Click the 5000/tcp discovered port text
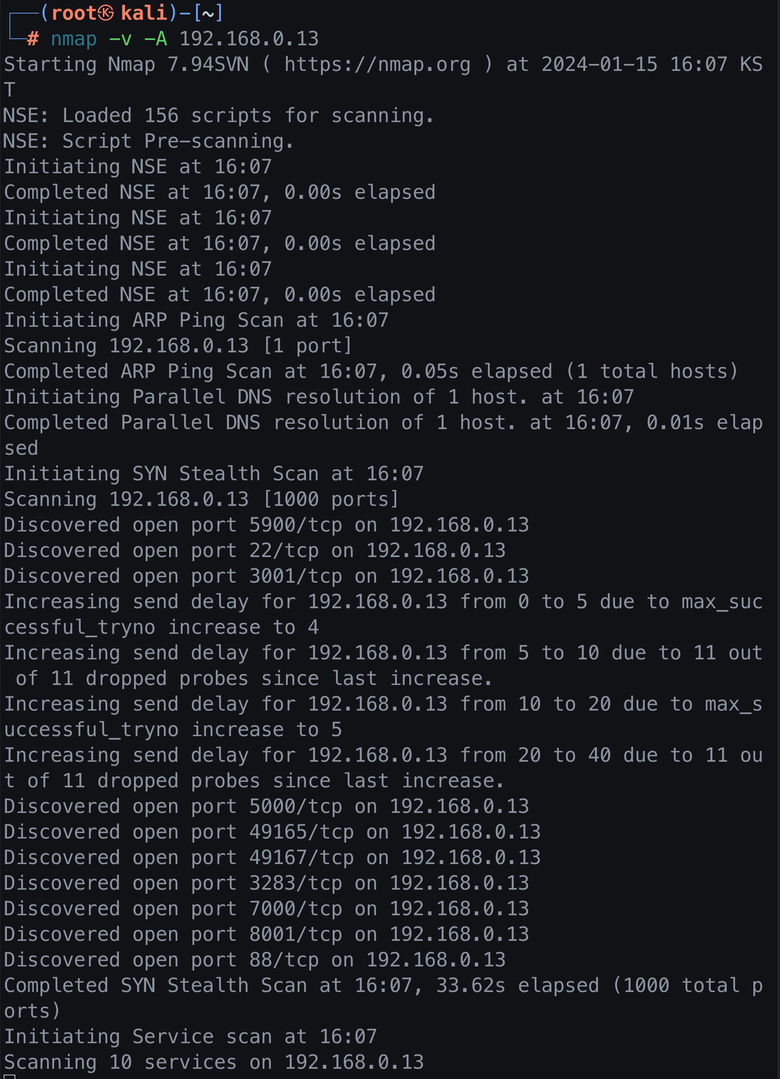780x1079 pixels. point(295,806)
